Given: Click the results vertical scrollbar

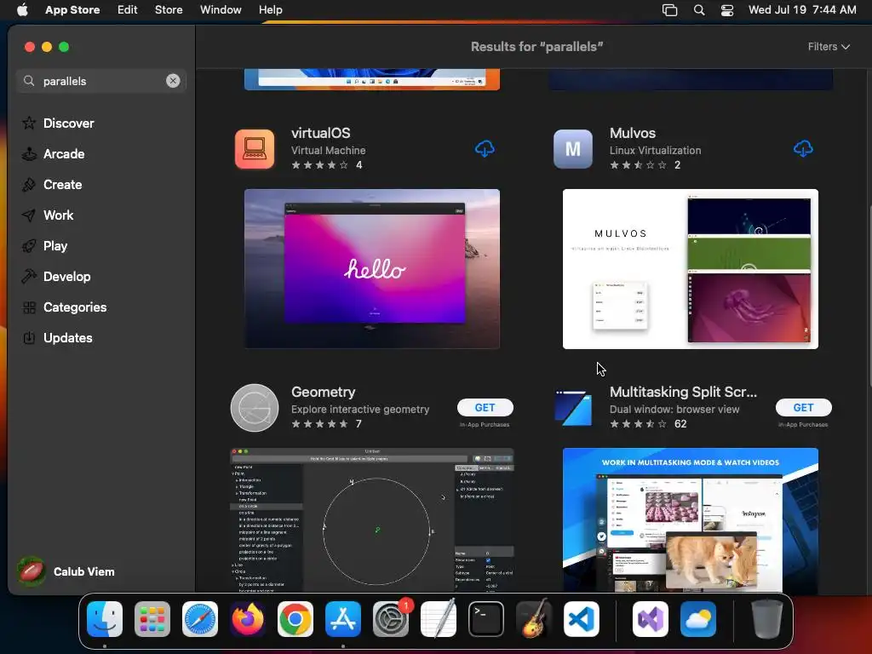Looking at the screenshot, I should 869,295.
